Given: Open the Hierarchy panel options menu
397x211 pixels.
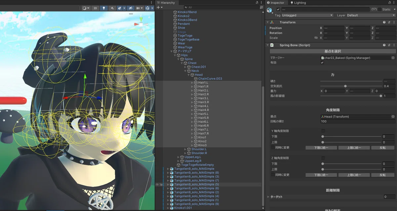Looking at the screenshot, I should 262,3.
